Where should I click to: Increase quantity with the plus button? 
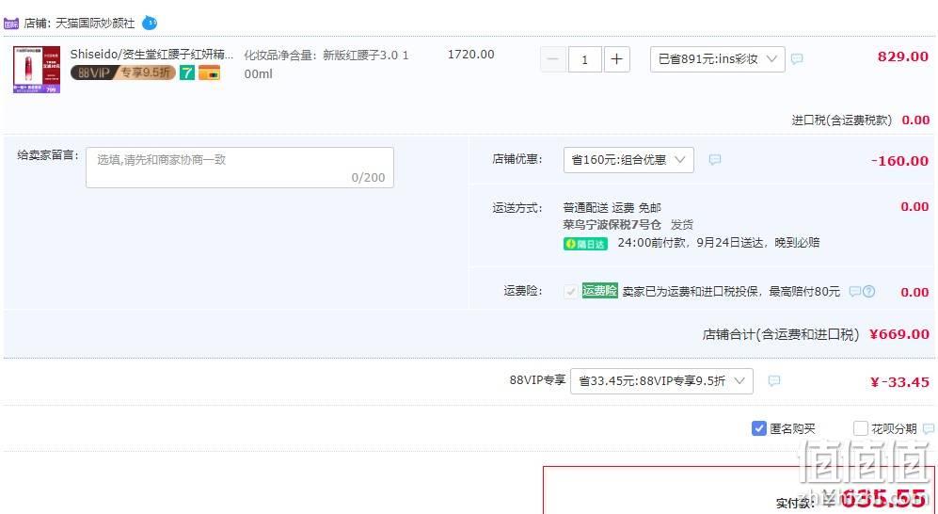click(617, 59)
